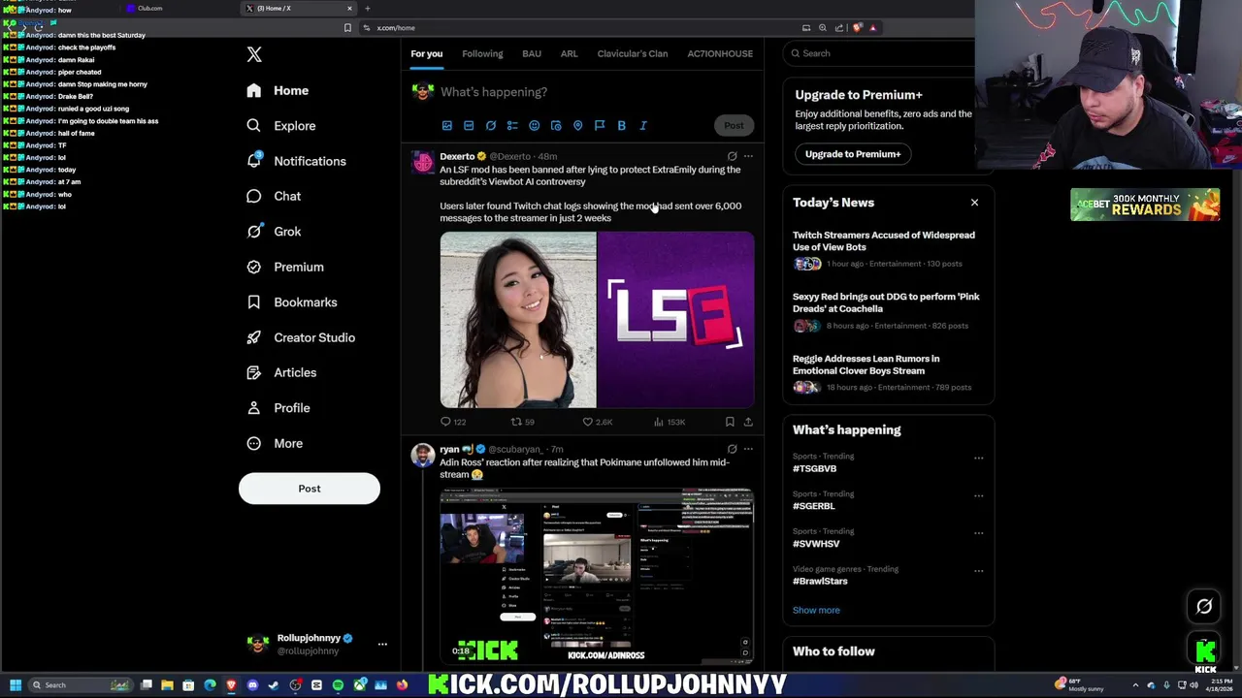The width and height of the screenshot is (1242, 698).
Task: Share the Dexerto post
Action: (748, 422)
